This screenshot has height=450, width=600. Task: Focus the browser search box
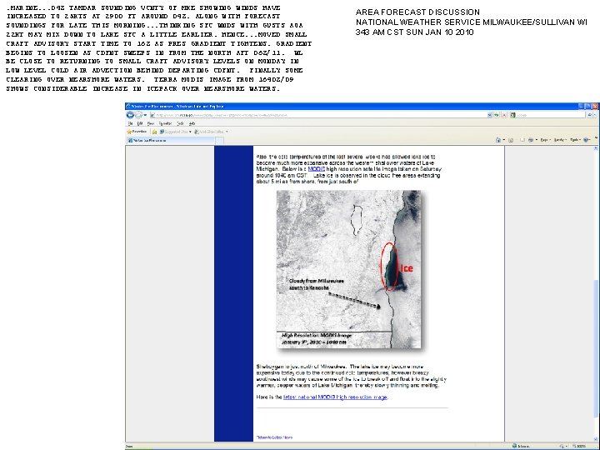[x=550, y=115]
